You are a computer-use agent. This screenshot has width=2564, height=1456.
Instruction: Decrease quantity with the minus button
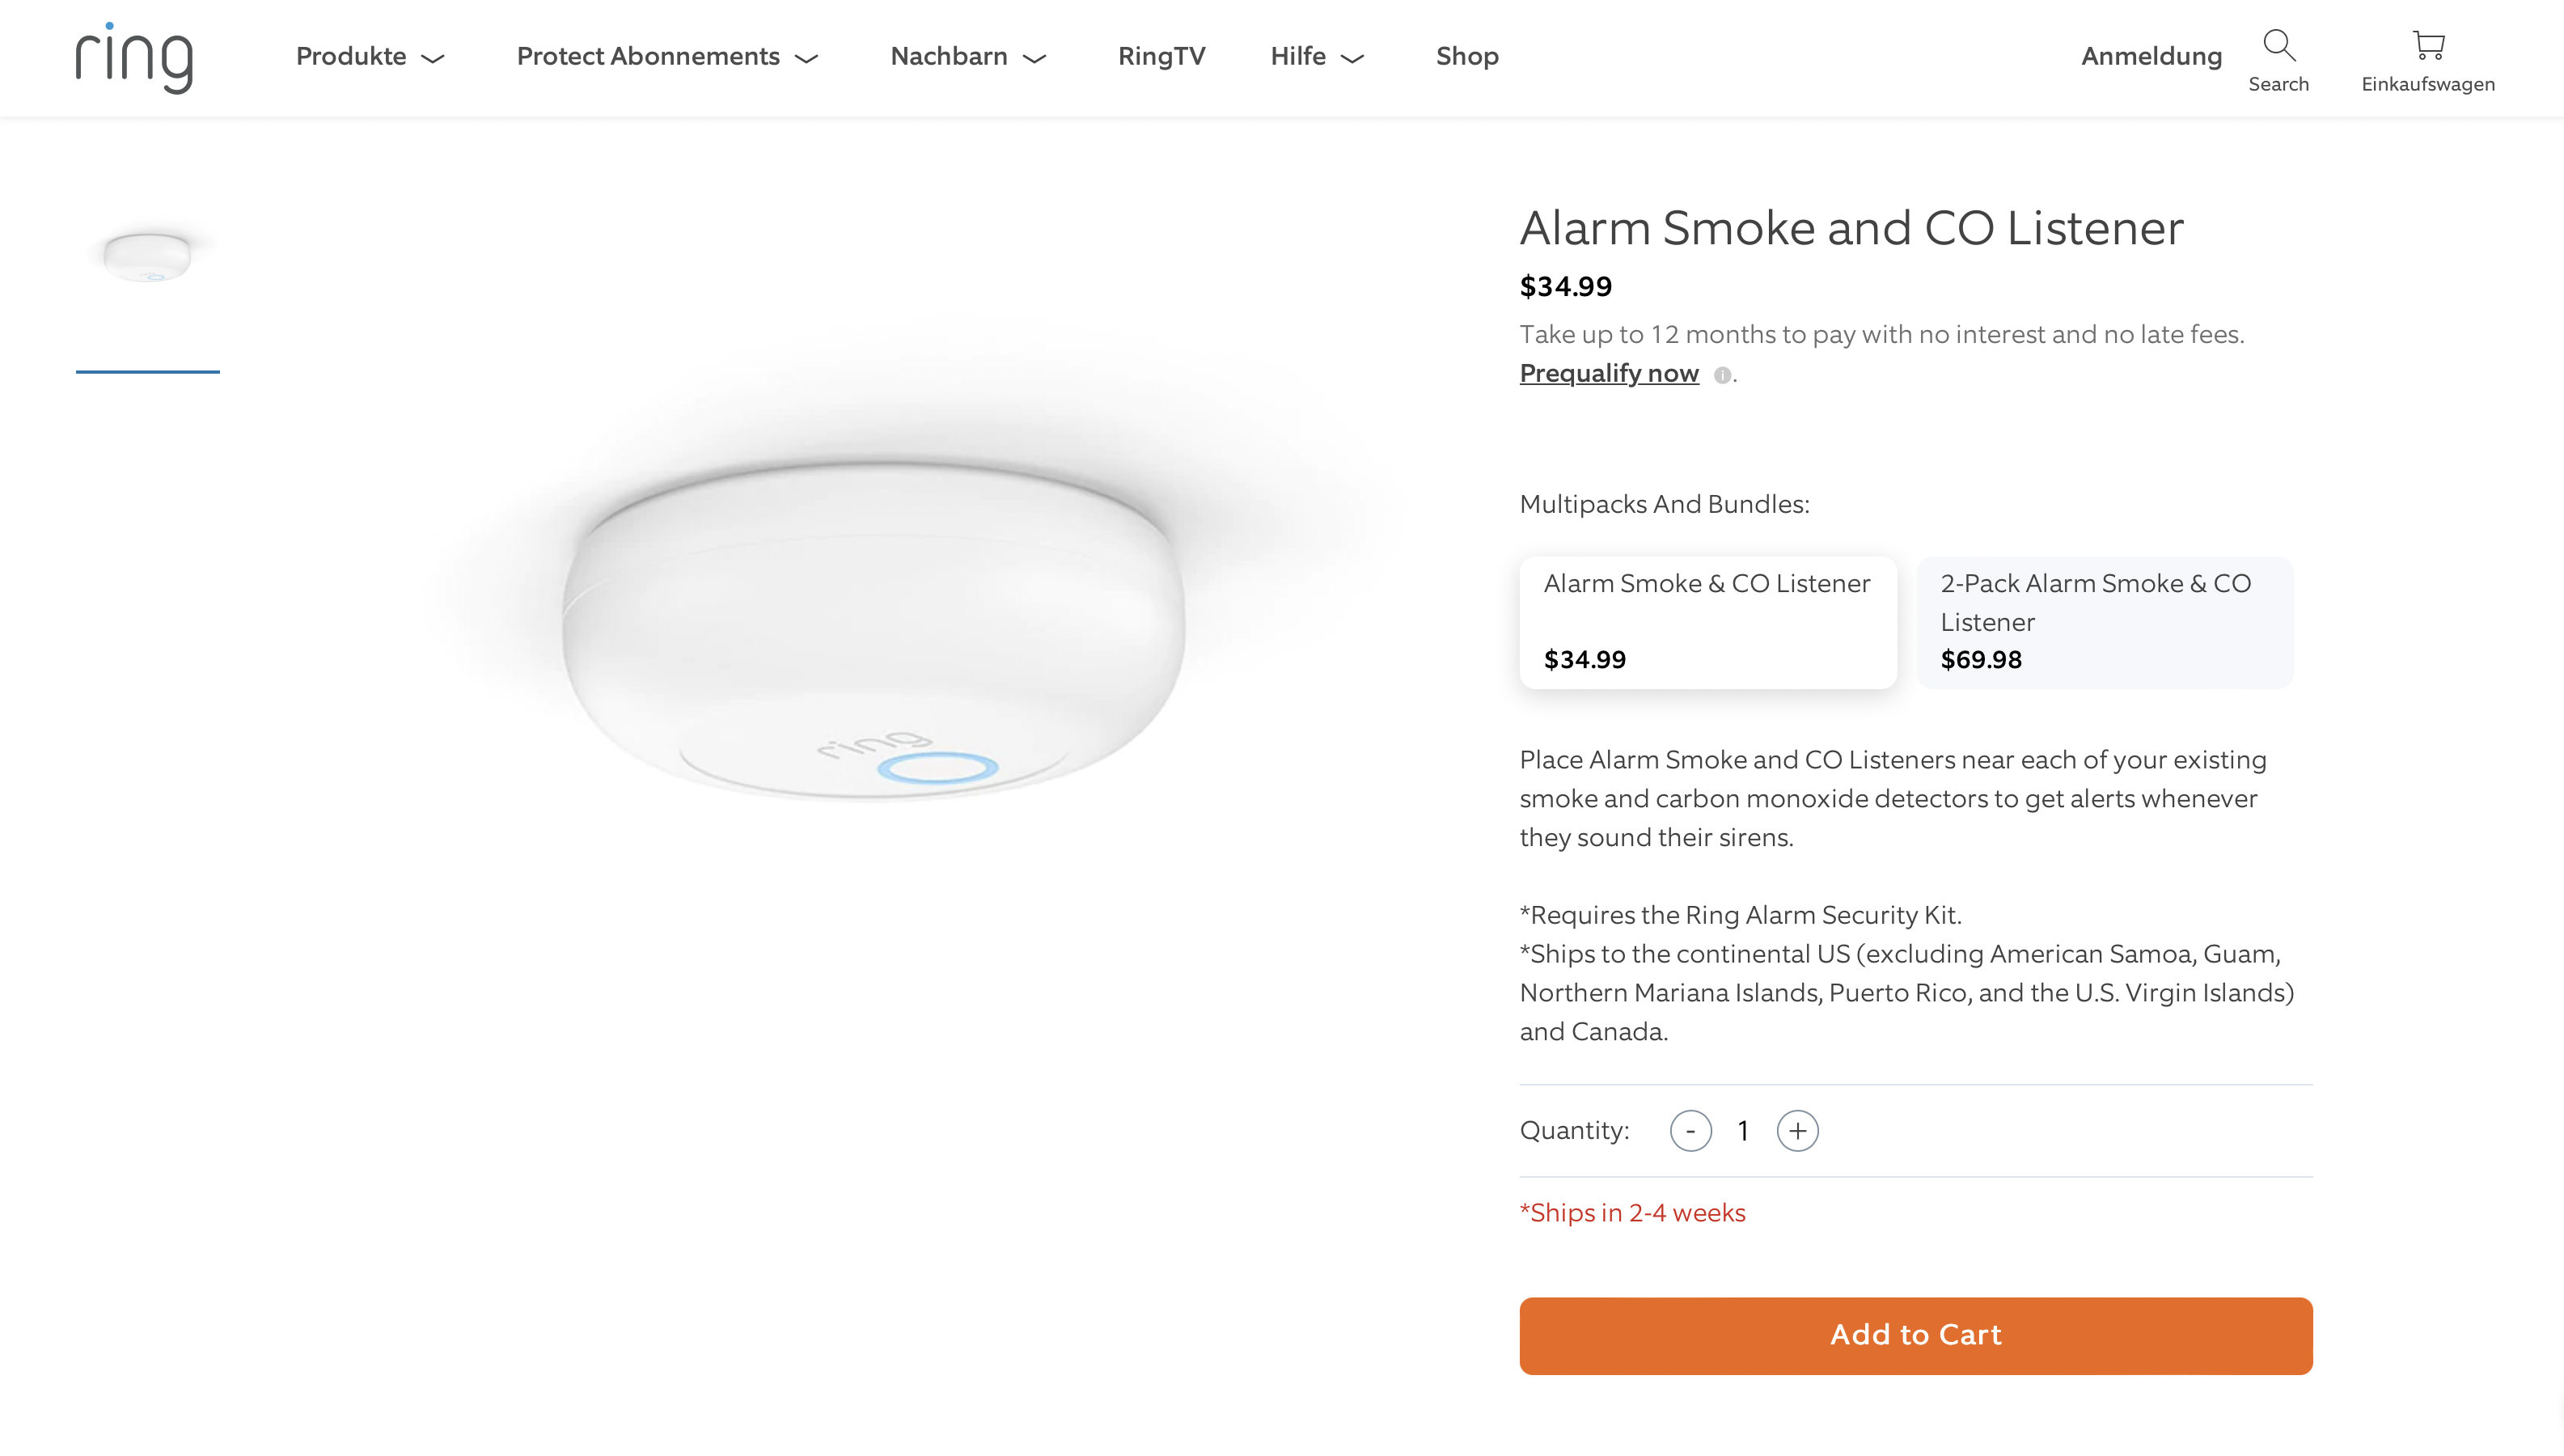(1690, 1131)
